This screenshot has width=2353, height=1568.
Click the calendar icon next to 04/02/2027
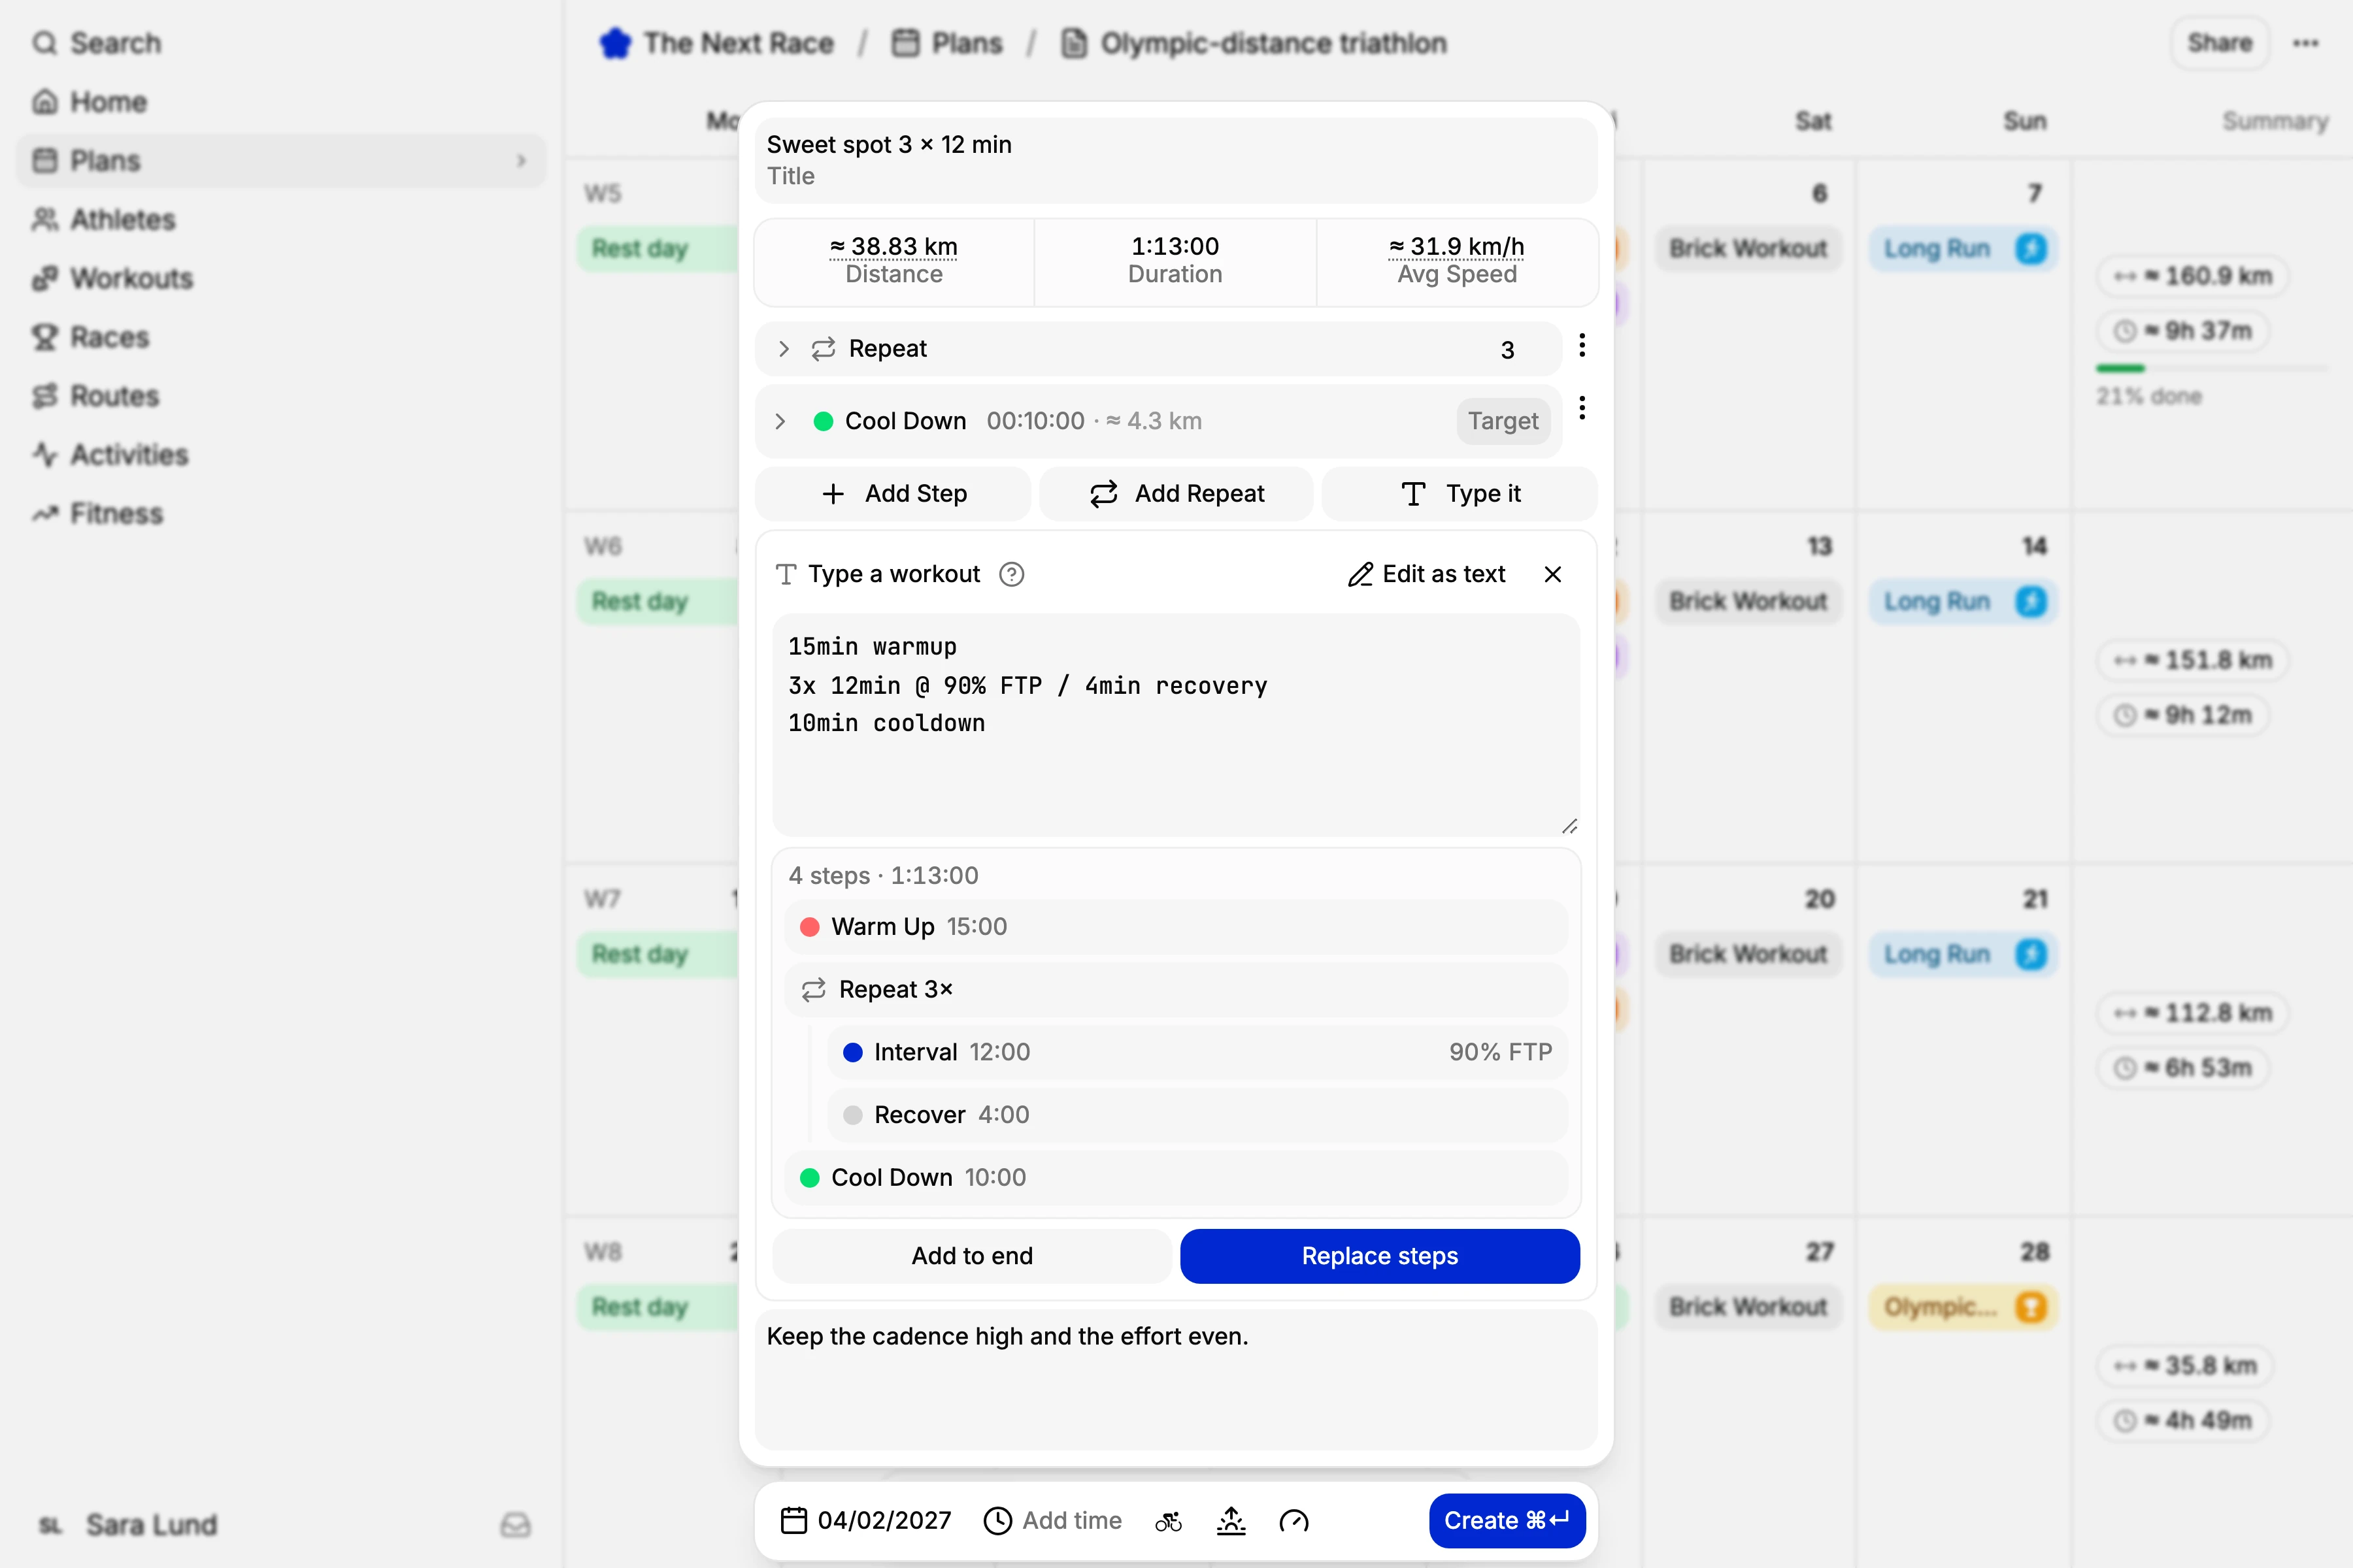pos(793,1520)
